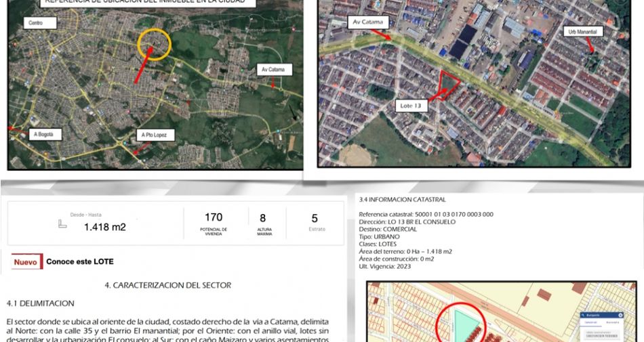Open the Conoce este LOTE heading
Viewport: 644px width, 342px height.
tap(80, 261)
